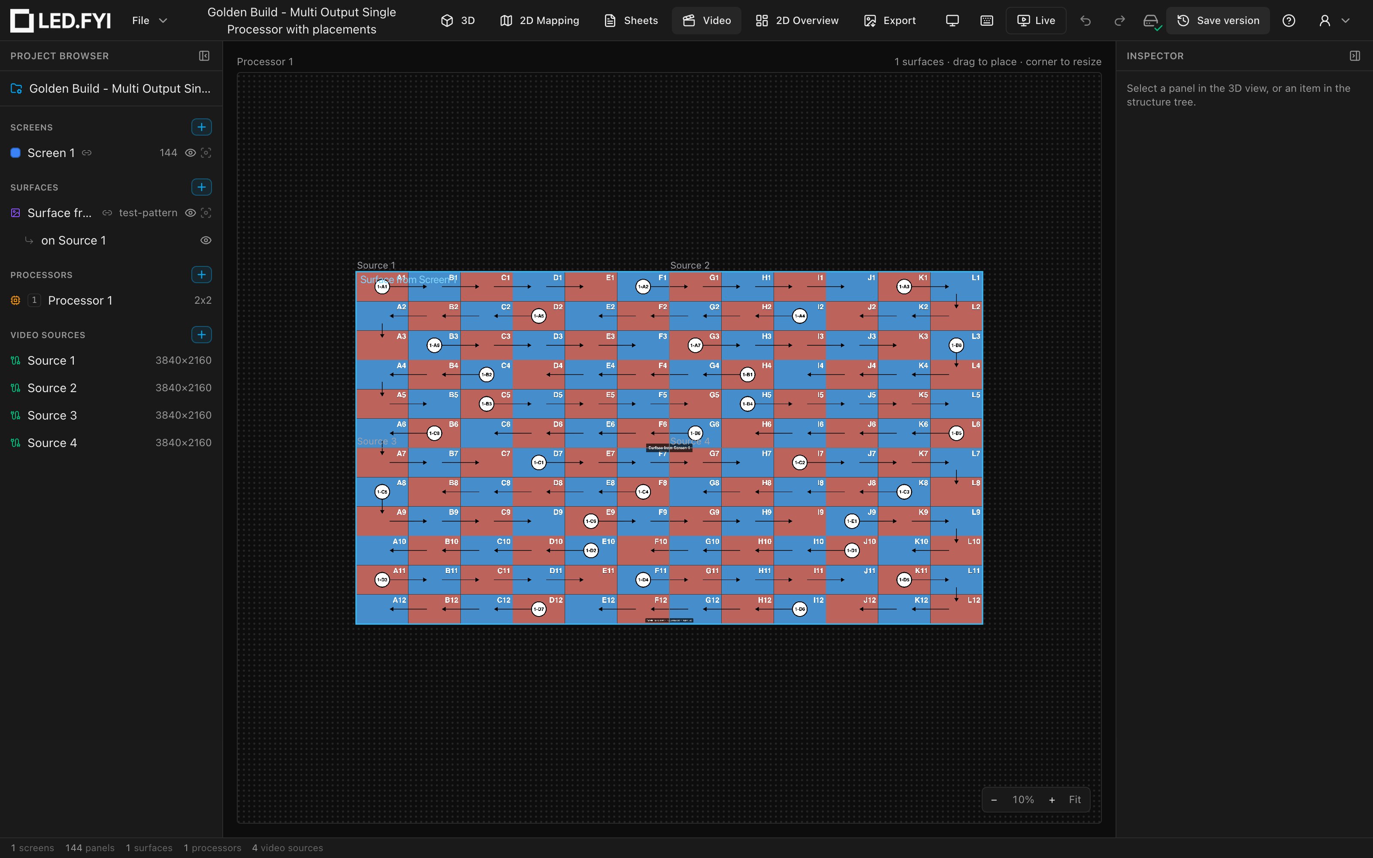Click the redo arrow
This screenshot has height=858, width=1373.
[1119, 21]
